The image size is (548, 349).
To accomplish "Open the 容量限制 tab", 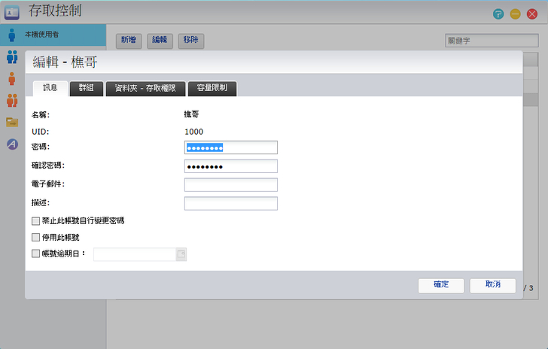I will pos(212,88).
